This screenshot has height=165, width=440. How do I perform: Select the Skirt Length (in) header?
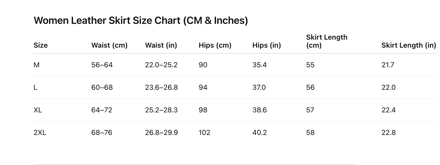click(409, 45)
